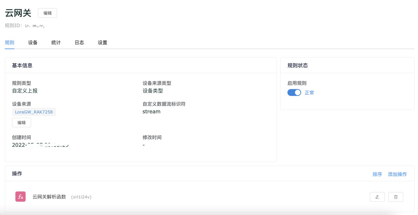418x215 pixels.
Task: Go to the 设置 tab
Action: tap(102, 42)
